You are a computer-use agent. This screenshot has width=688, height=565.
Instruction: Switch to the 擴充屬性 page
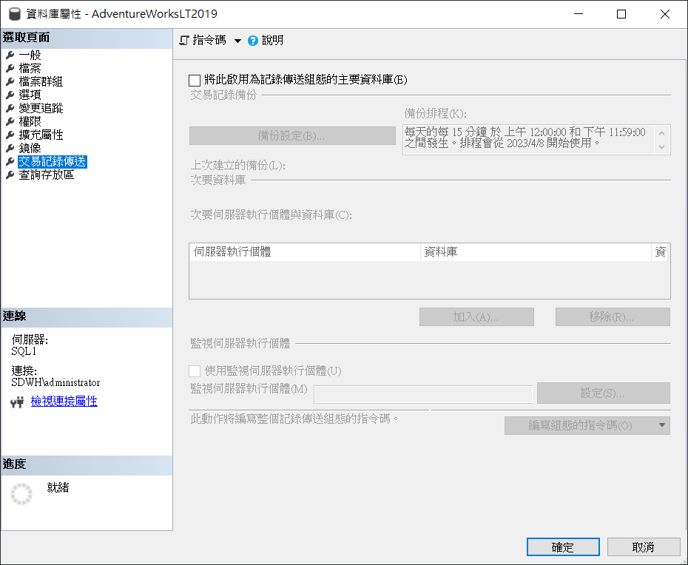click(x=41, y=135)
